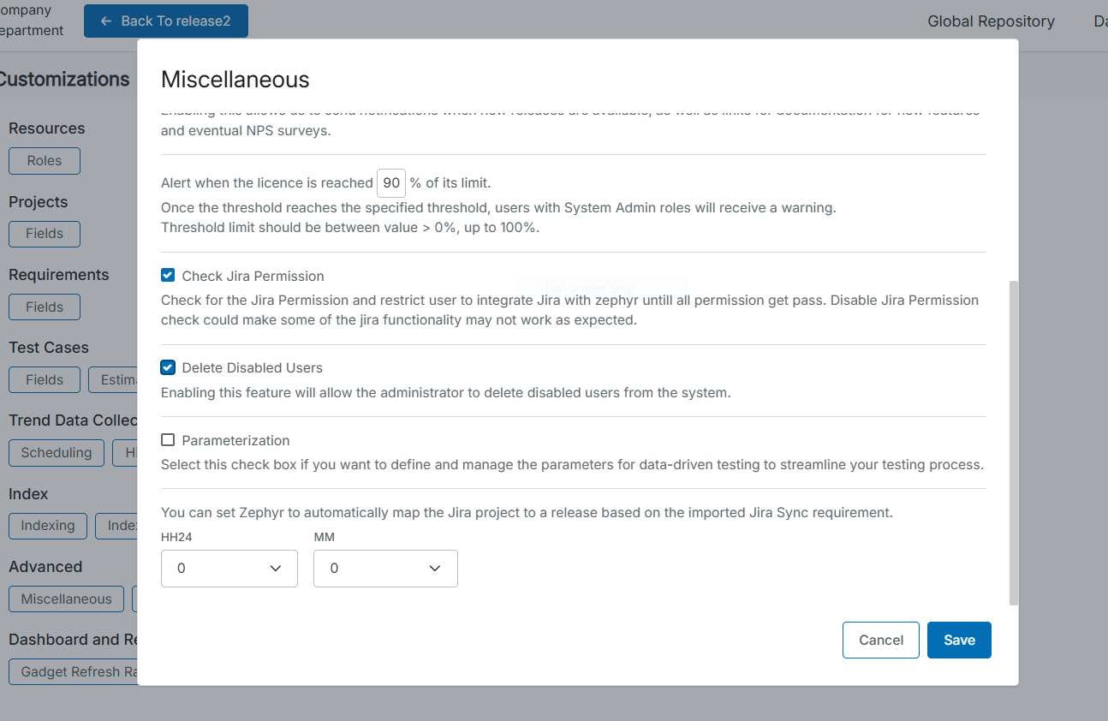
Task: Open Fields under Requirements
Action: coord(45,307)
